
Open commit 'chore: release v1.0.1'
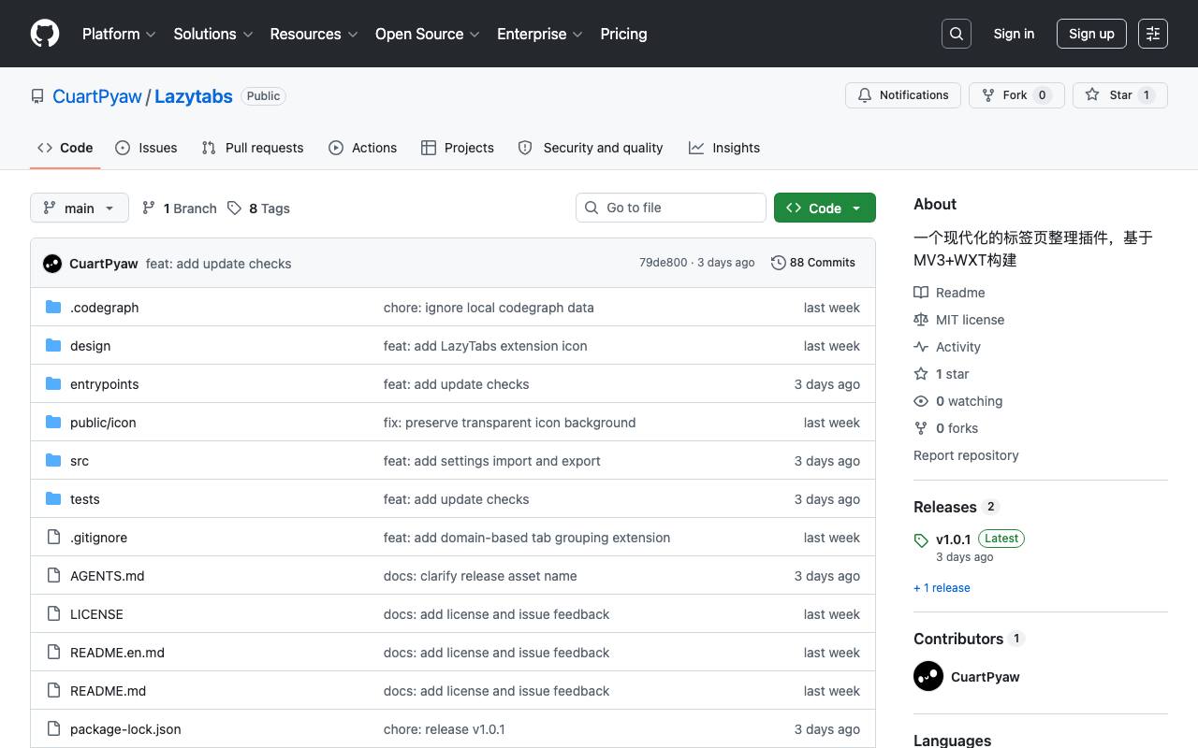pos(444,729)
